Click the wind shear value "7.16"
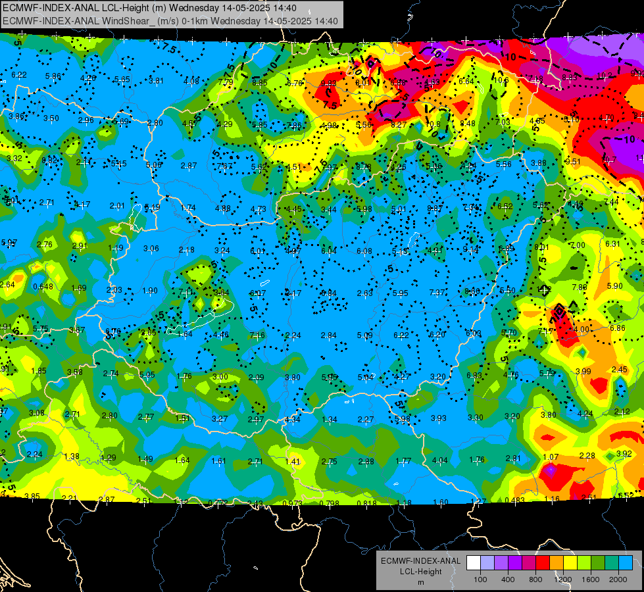Screen dimensions: 644x592 pos(257,335)
